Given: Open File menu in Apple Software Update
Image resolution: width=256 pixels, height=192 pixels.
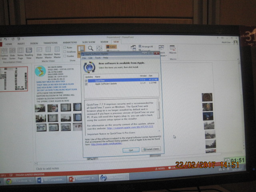Looking at the screenshot, I should pyautogui.click(x=84, y=58).
